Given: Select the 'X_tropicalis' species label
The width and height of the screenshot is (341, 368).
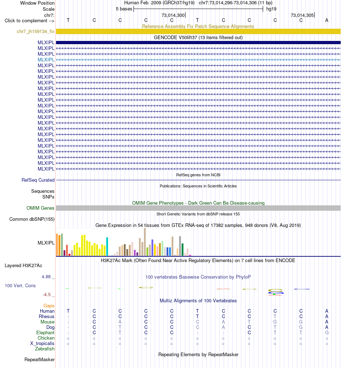Looking at the screenshot, I should [42, 343].
